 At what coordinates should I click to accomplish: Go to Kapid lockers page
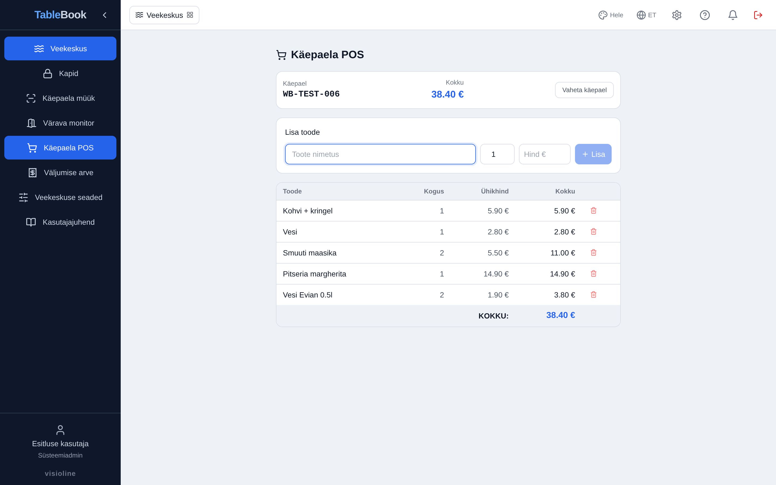click(60, 74)
